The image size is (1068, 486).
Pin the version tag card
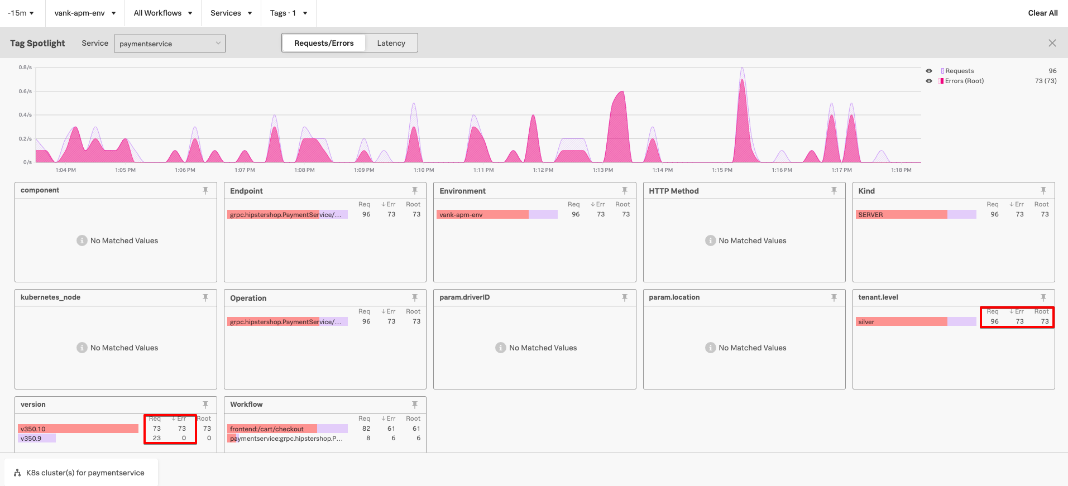tap(205, 405)
